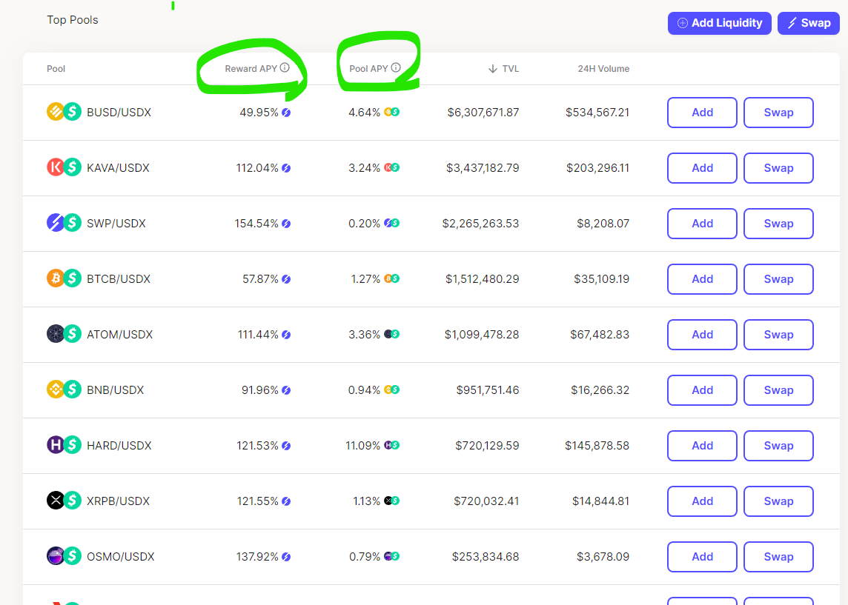Click the Pool APY info icon
The width and height of the screenshot is (848, 605).
[x=396, y=67]
